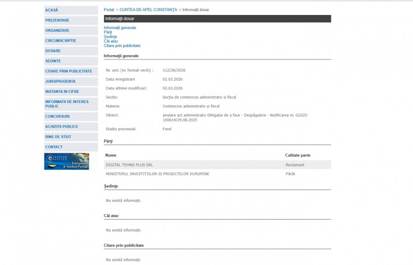The height and width of the screenshot is (265, 413).
Task: Open the CONTACT page
Action: click(x=54, y=147)
